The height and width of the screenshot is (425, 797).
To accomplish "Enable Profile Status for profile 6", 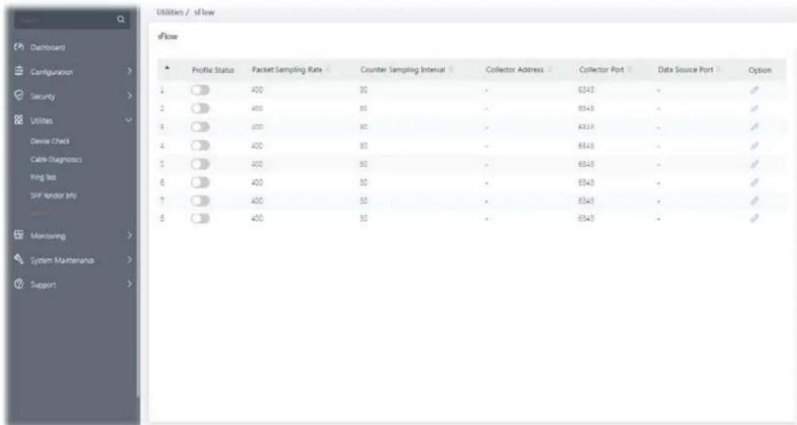I will (x=201, y=182).
